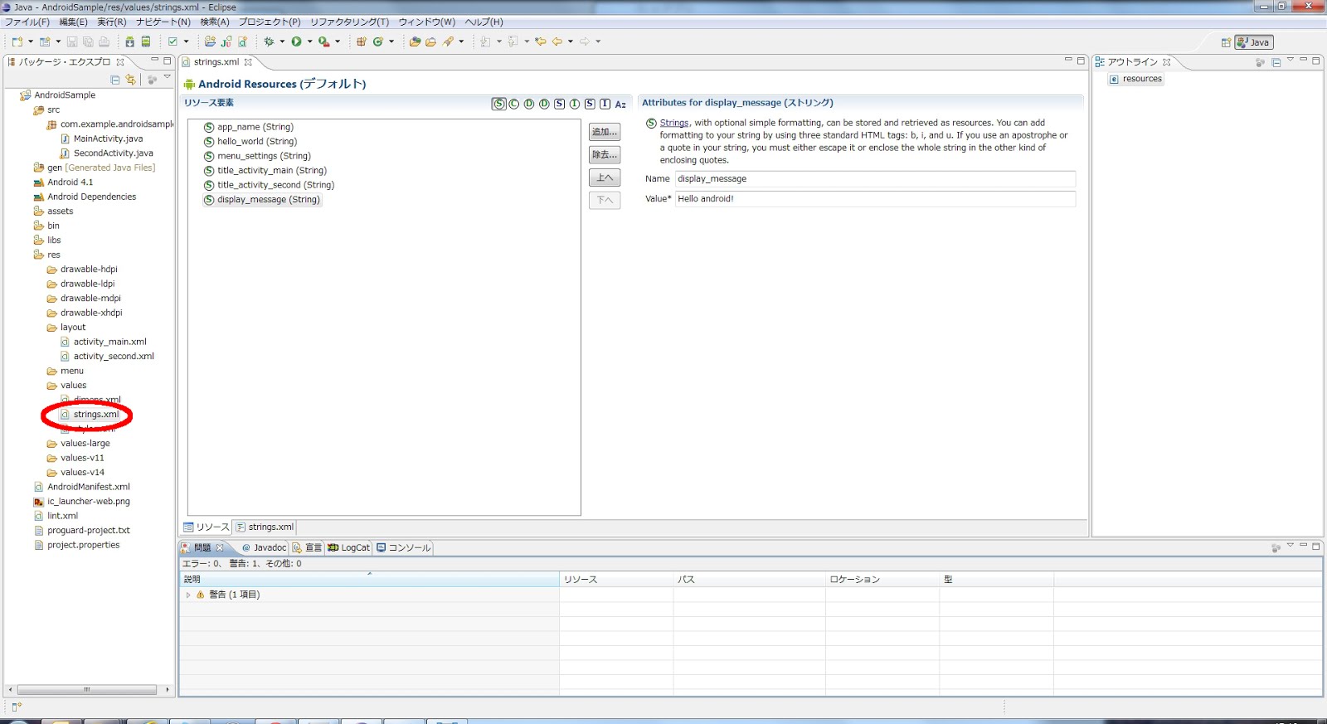
Task: Open the Android SDK Manager toolbar icon
Action: tap(130, 41)
